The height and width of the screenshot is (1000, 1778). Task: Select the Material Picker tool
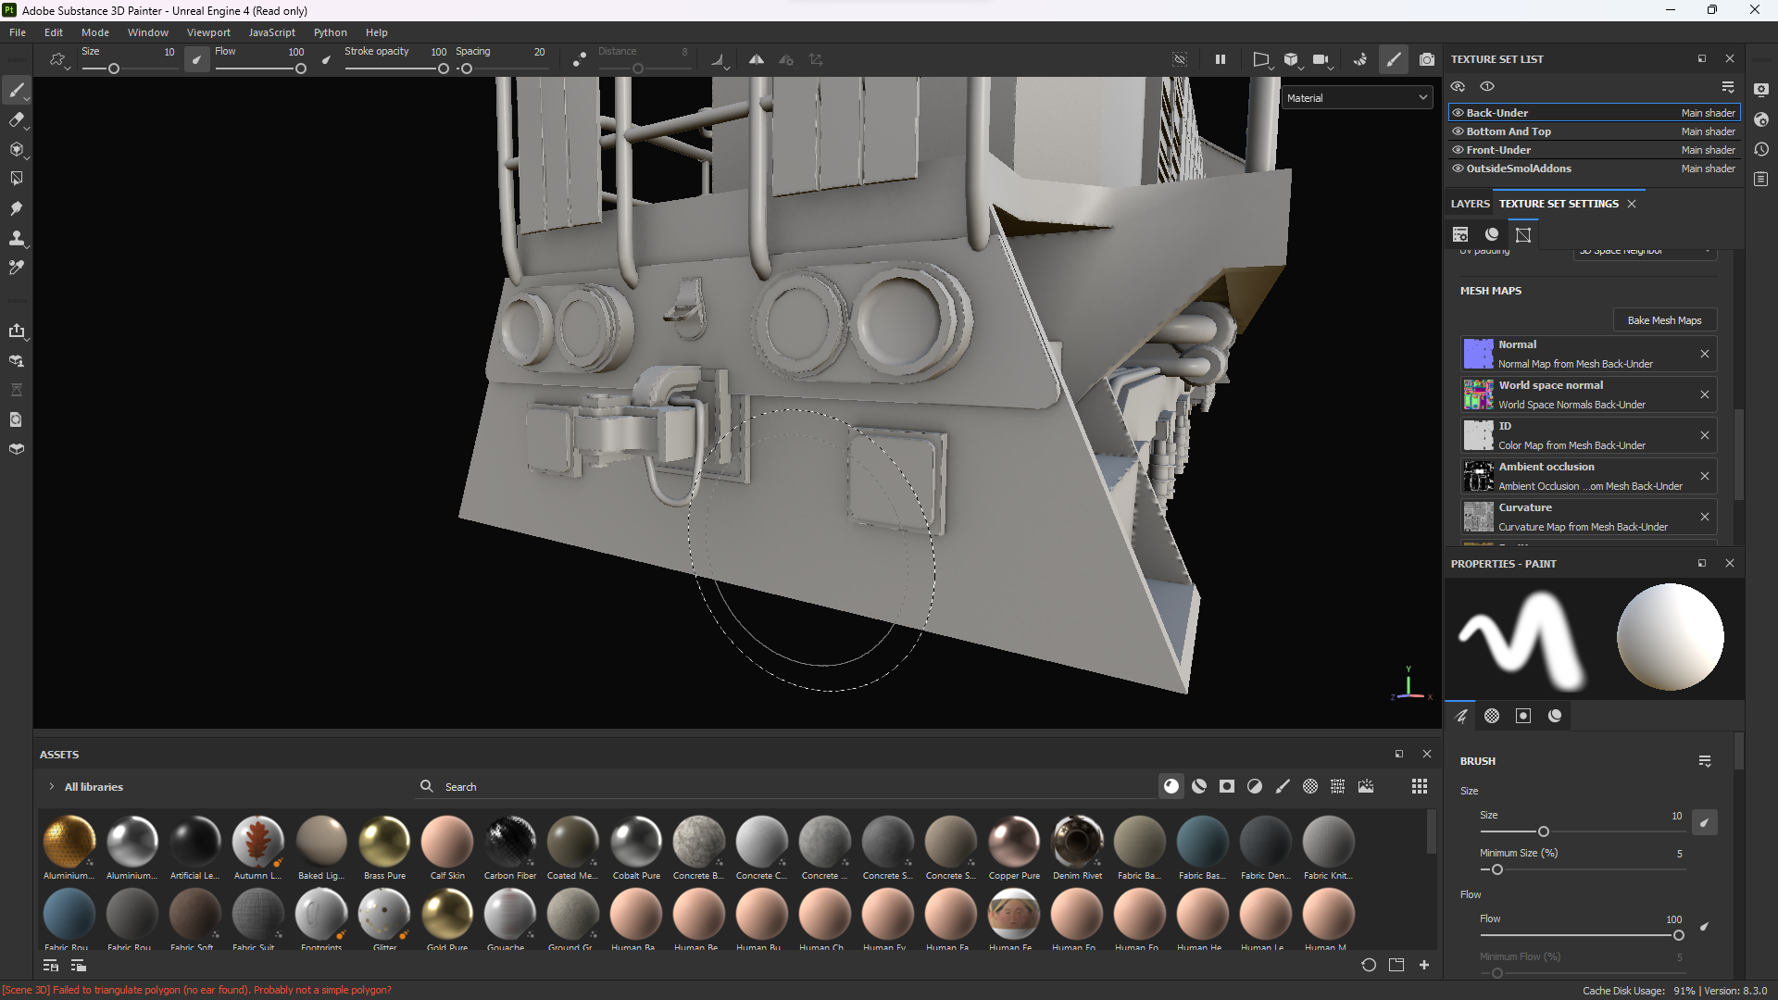tap(16, 268)
